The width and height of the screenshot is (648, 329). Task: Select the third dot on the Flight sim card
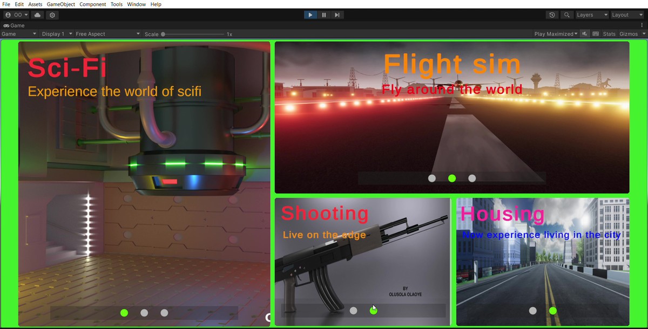tap(472, 179)
